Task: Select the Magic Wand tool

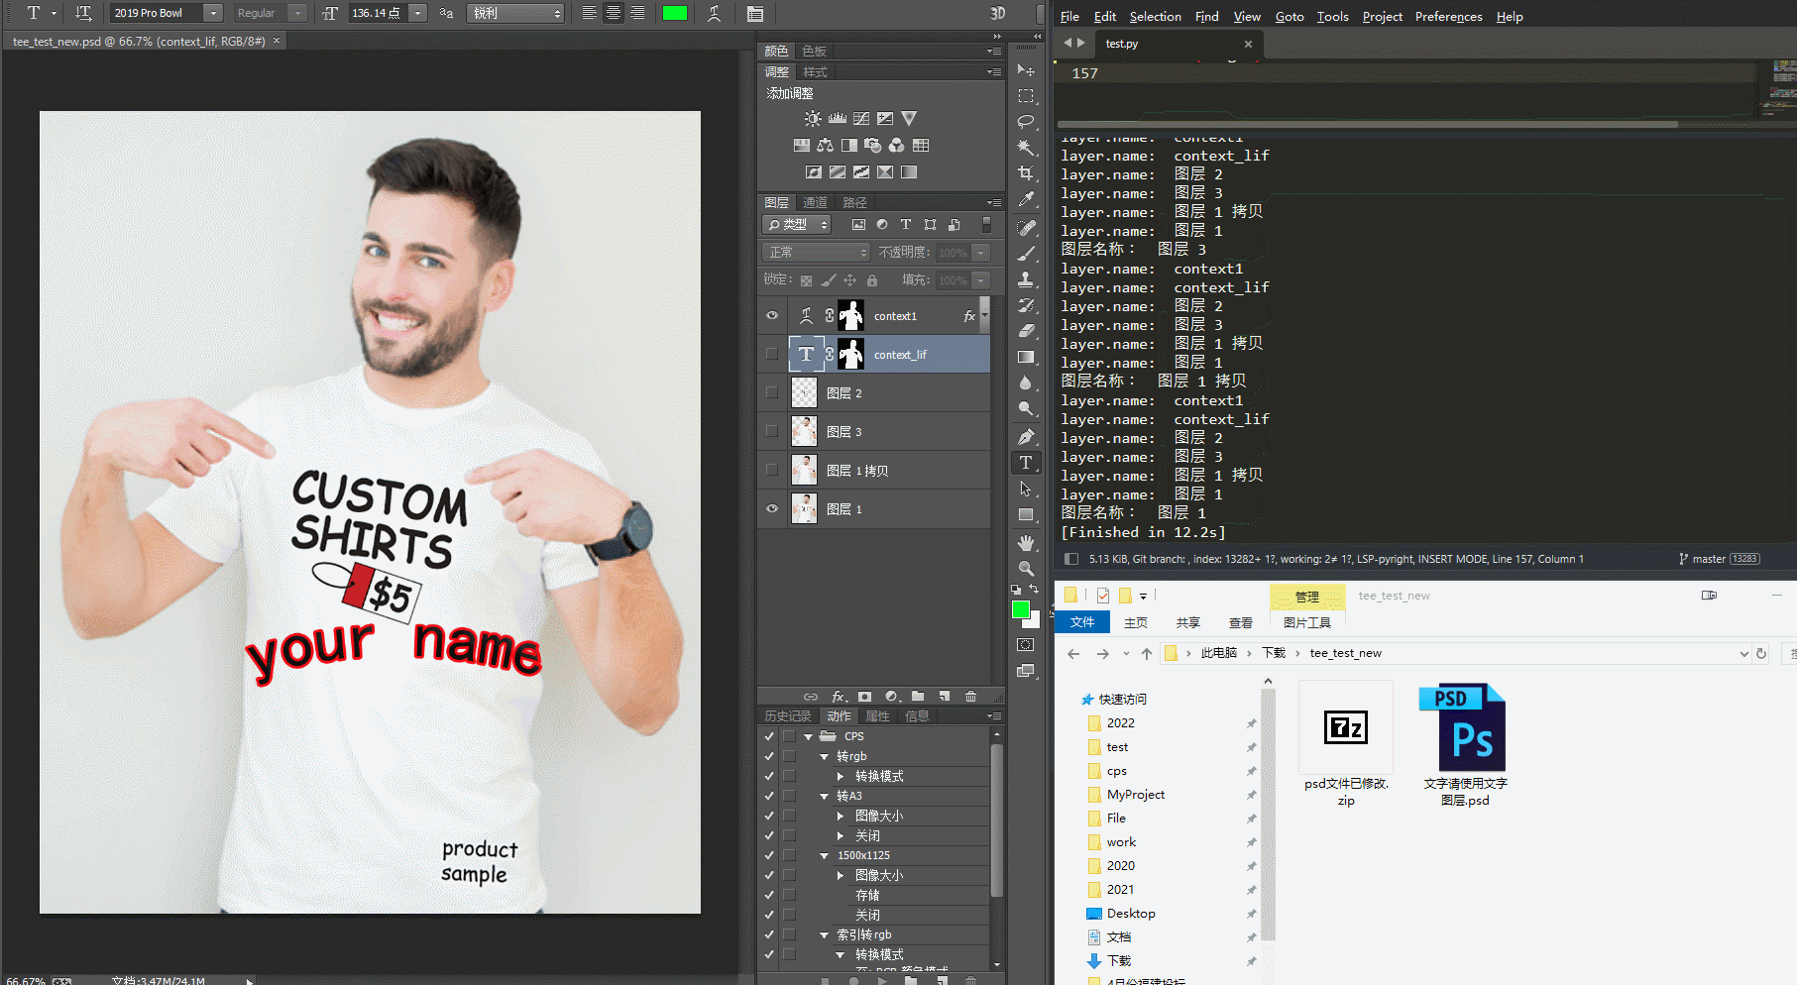Action: (1026, 148)
